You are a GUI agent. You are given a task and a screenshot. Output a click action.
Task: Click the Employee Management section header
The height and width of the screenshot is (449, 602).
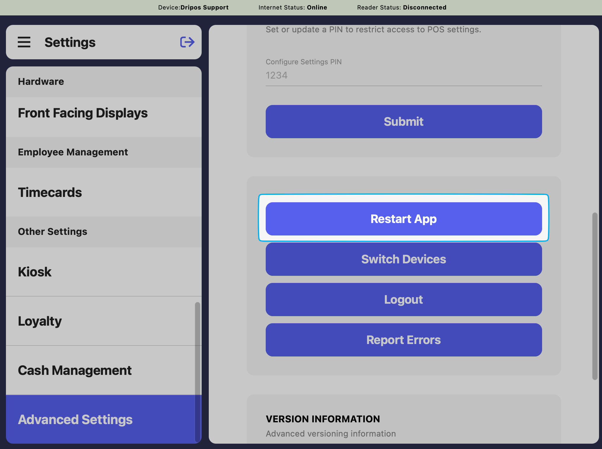[x=73, y=152]
